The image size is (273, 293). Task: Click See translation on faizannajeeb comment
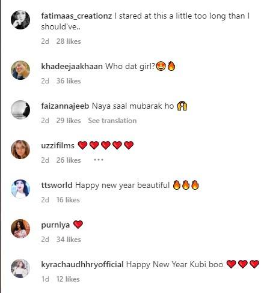click(112, 121)
